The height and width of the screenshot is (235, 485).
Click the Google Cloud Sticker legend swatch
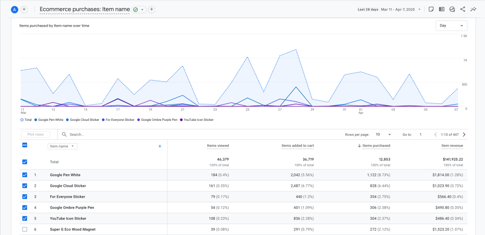pos(68,120)
